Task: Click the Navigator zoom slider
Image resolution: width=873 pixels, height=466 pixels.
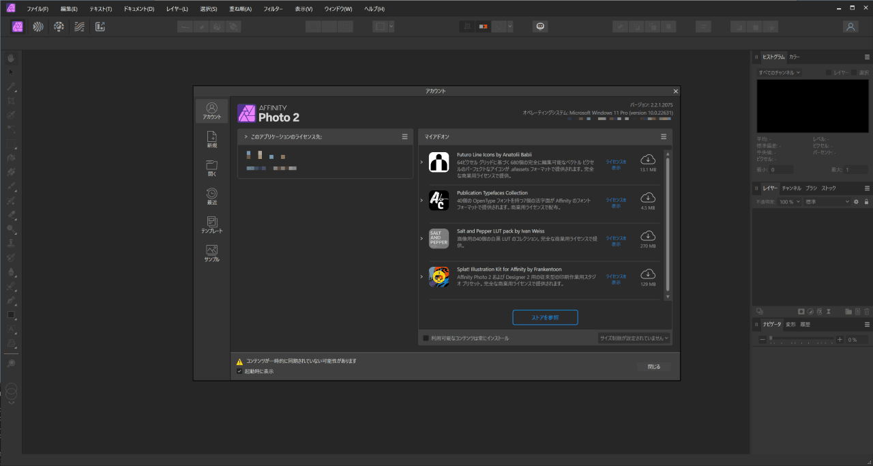Action: [x=801, y=340]
